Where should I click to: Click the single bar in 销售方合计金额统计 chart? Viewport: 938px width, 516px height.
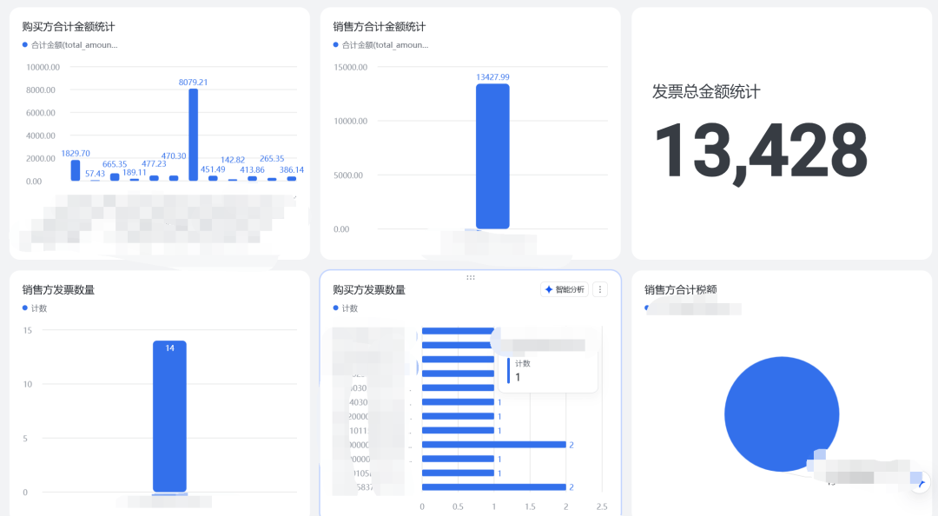click(x=493, y=156)
